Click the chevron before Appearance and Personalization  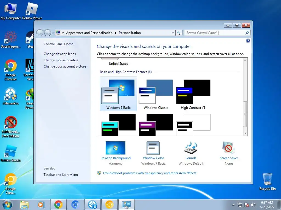pos(63,33)
